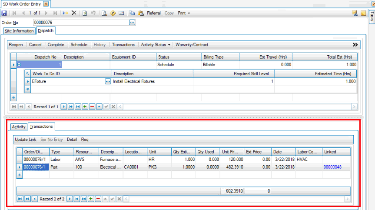375x210 pixels.
Task: Click the Req button
Action: 85,140
